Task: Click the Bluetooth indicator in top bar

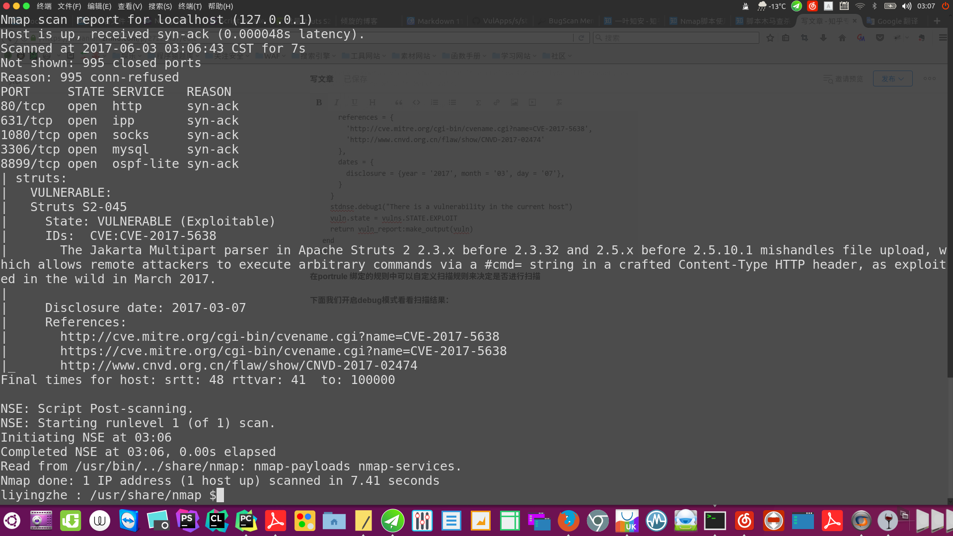Action: click(875, 6)
